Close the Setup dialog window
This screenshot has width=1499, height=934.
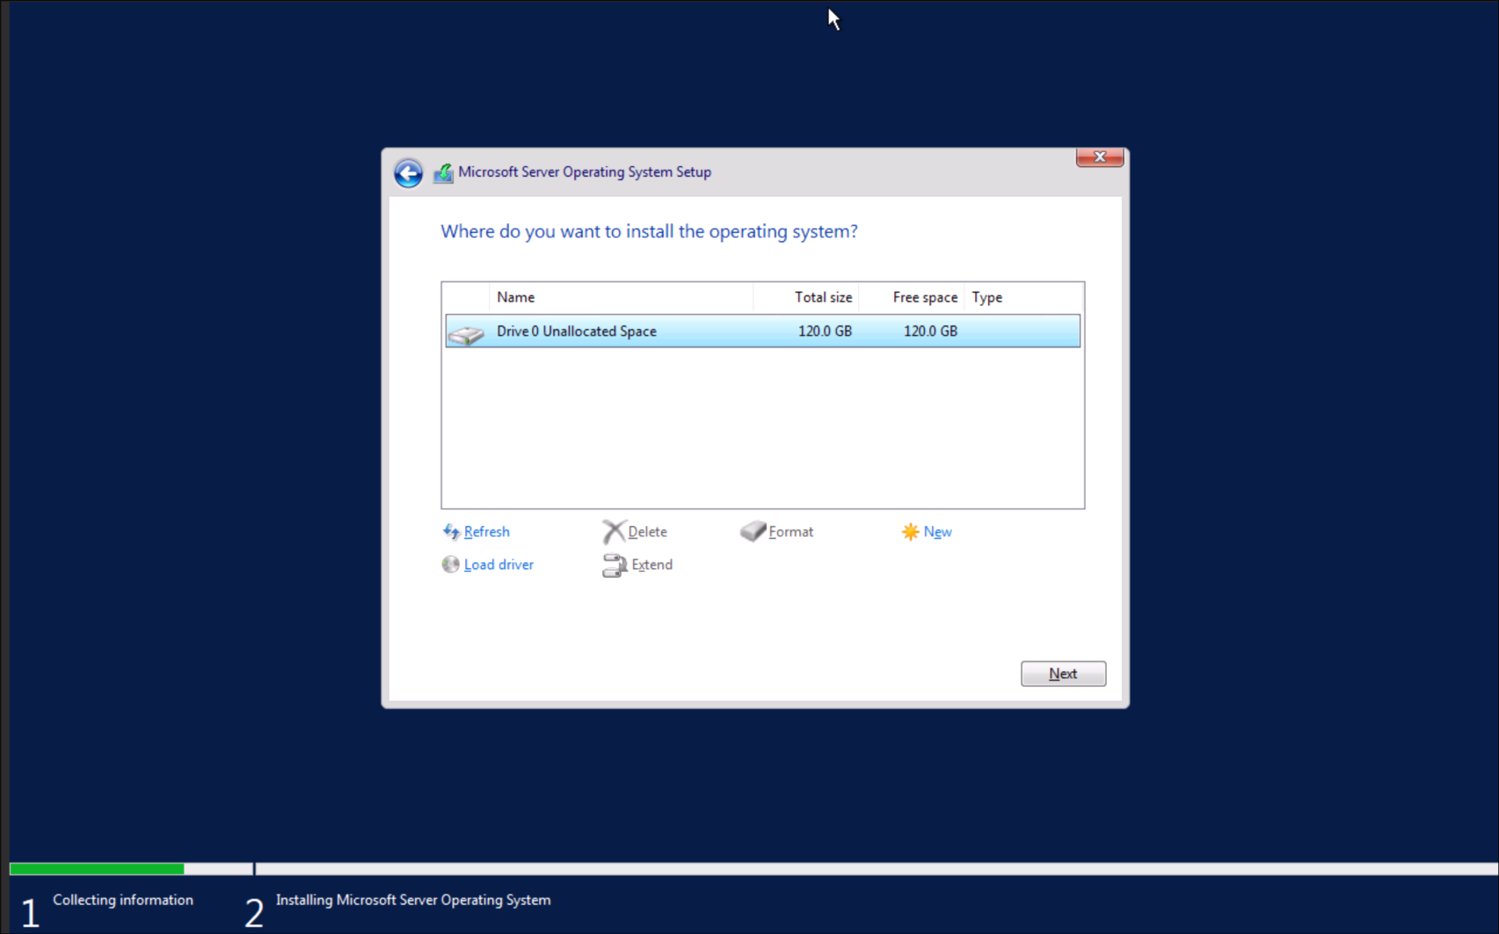(1099, 157)
